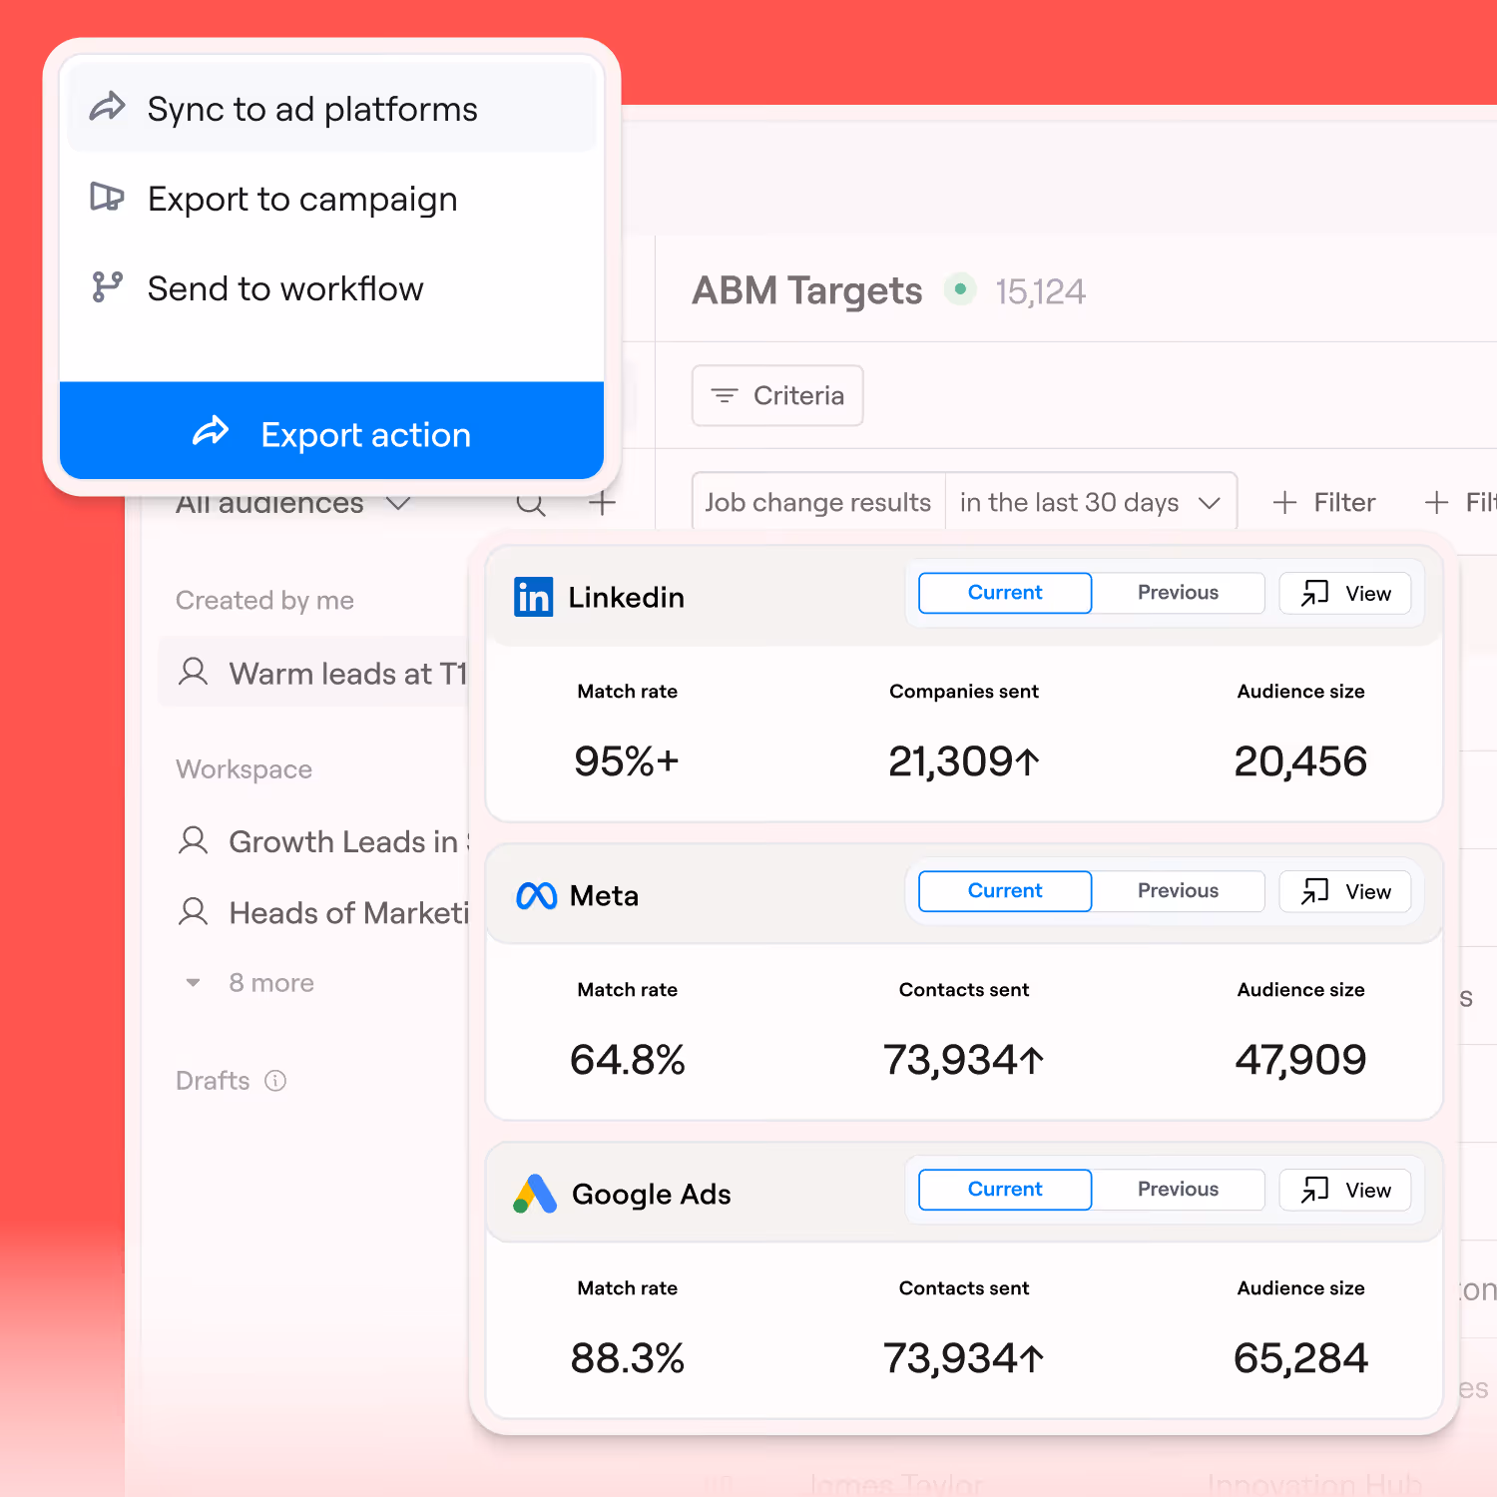The width and height of the screenshot is (1497, 1497).
Task: Switch Meta card to Current
Action: (x=1005, y=891)
